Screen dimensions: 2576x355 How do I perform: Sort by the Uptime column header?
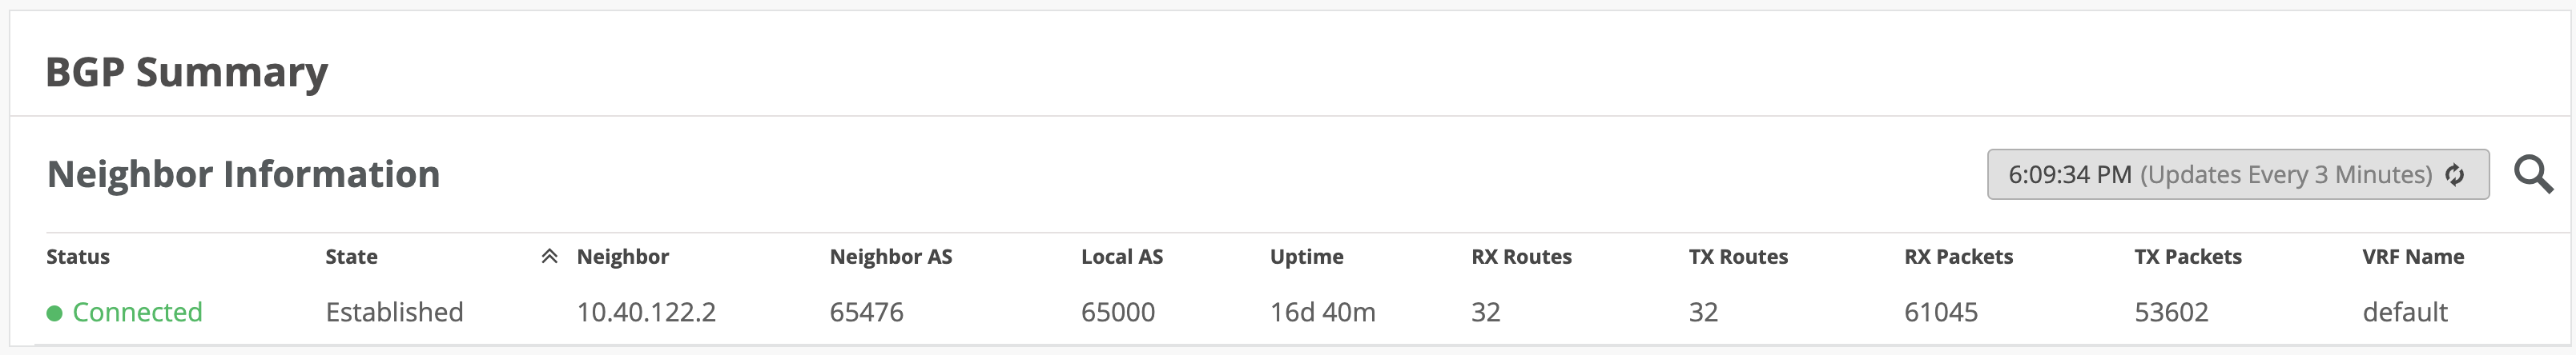1306,257
